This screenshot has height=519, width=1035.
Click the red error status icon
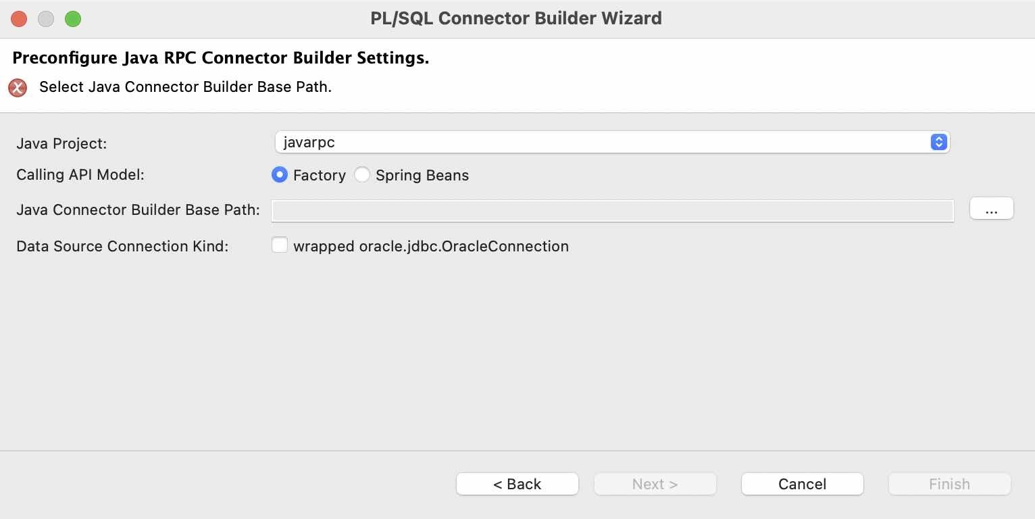tap(17, 87)
